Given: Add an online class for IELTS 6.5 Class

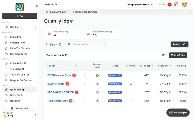Looking at the screenshot, I should (x=98, y=84).
